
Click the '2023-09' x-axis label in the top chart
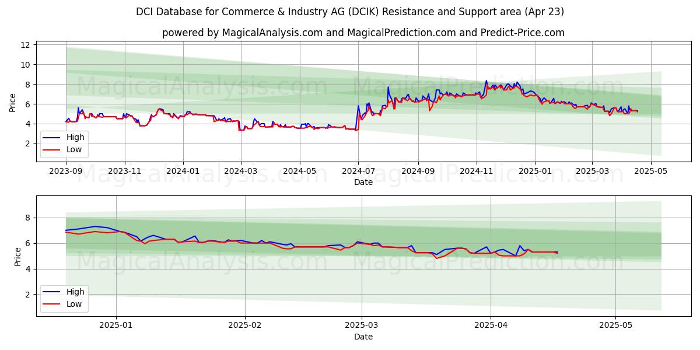pos(66,171)
